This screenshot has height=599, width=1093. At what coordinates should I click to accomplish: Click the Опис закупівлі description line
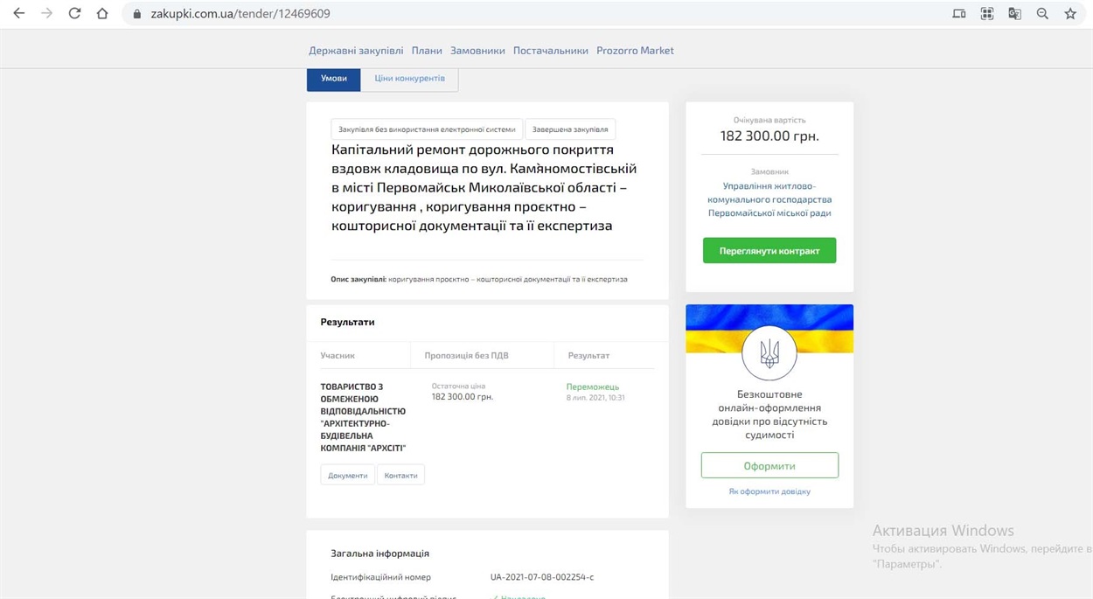pos(479,280)
